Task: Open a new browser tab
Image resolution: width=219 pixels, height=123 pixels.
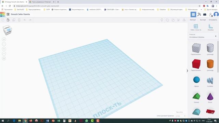Action: (x=58, y=2)
